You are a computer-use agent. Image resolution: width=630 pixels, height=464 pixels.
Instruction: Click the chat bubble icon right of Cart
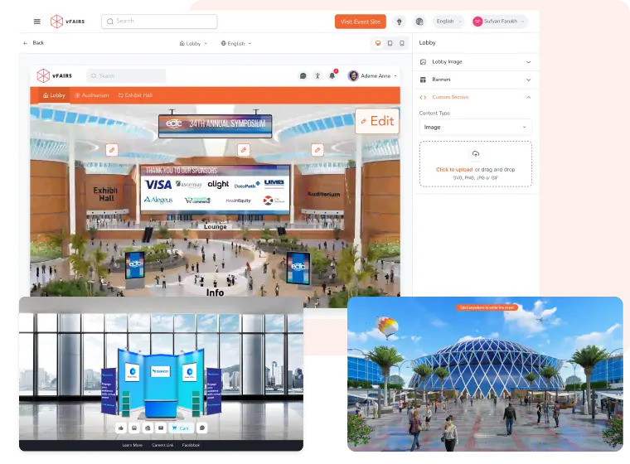click(202, 428)
